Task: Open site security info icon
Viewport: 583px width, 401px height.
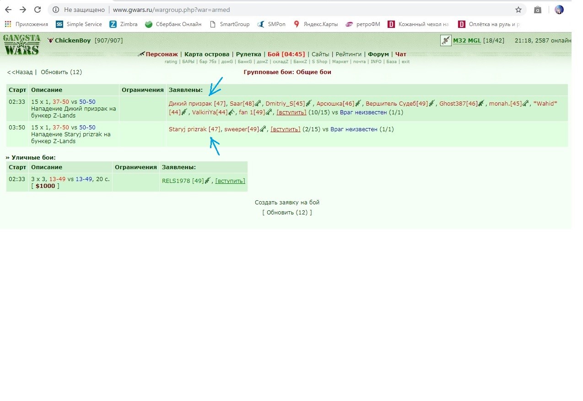Action: [55, 10]
